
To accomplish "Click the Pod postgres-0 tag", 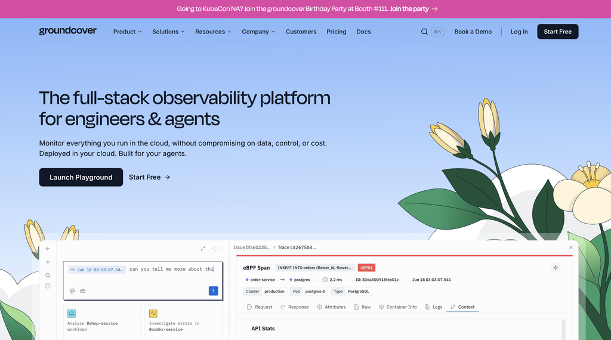I will click(x=309, y=291).
